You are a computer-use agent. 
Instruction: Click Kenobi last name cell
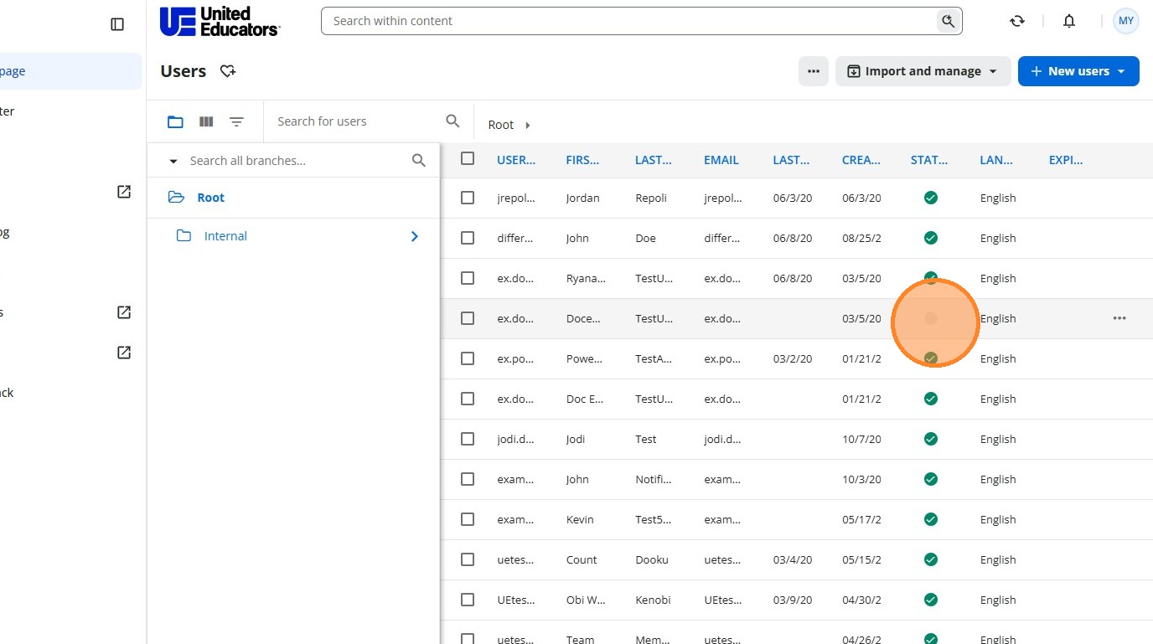point(654,600)
